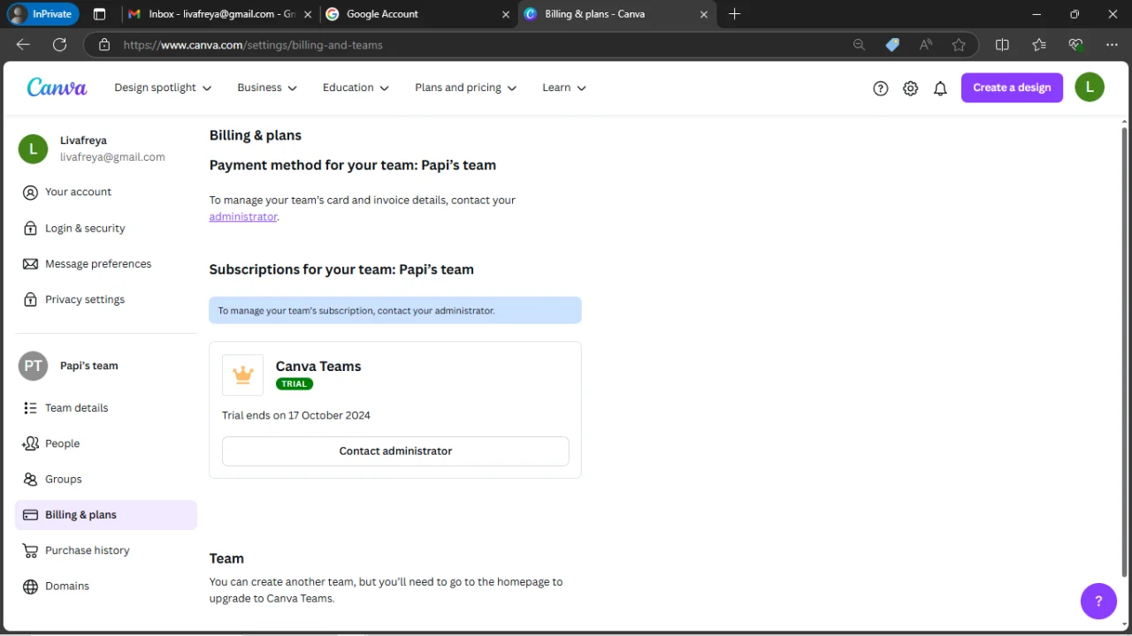Open the green L profile avatar in header

(1090, 87)
